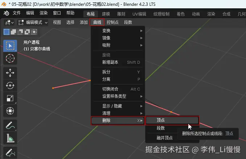Click 切换闭合 menu entry

[118, 89]
